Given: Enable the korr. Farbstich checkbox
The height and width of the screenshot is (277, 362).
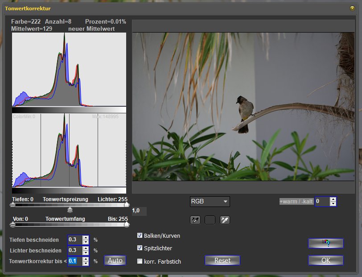Looking at the screenshot, I should click(x=140, y=261).
